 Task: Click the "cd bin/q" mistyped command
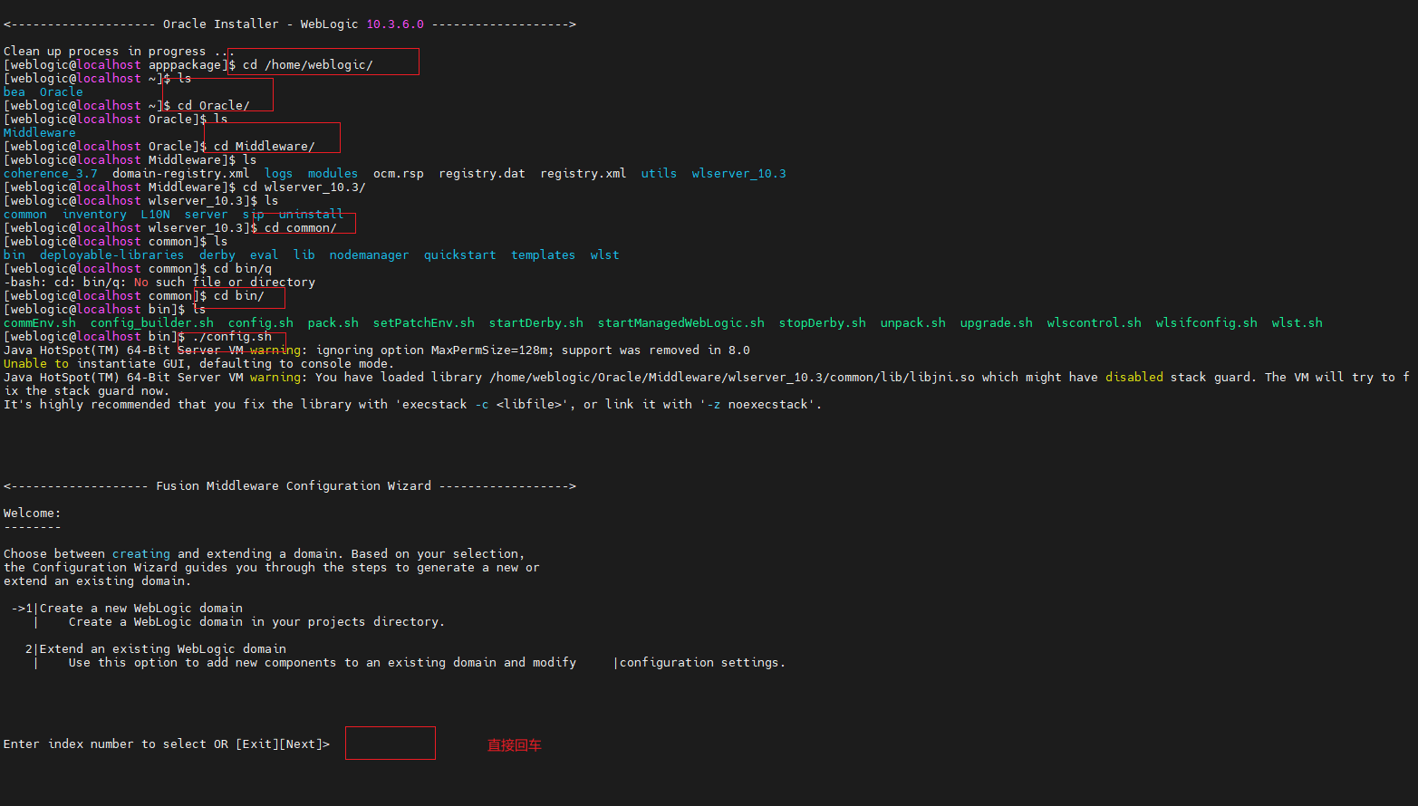[x=243, y=269]
